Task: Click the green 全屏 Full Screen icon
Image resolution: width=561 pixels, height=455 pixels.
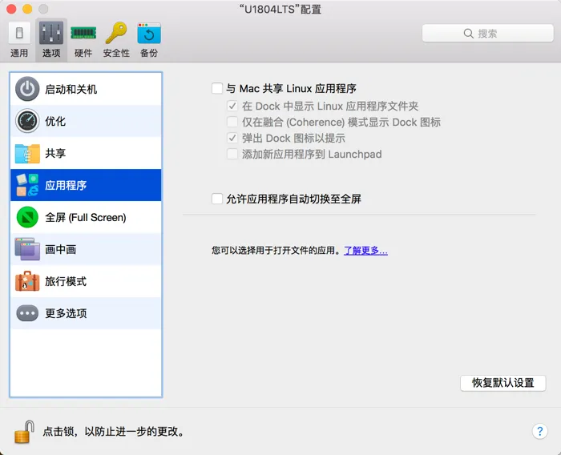Action: coord(27,217)
